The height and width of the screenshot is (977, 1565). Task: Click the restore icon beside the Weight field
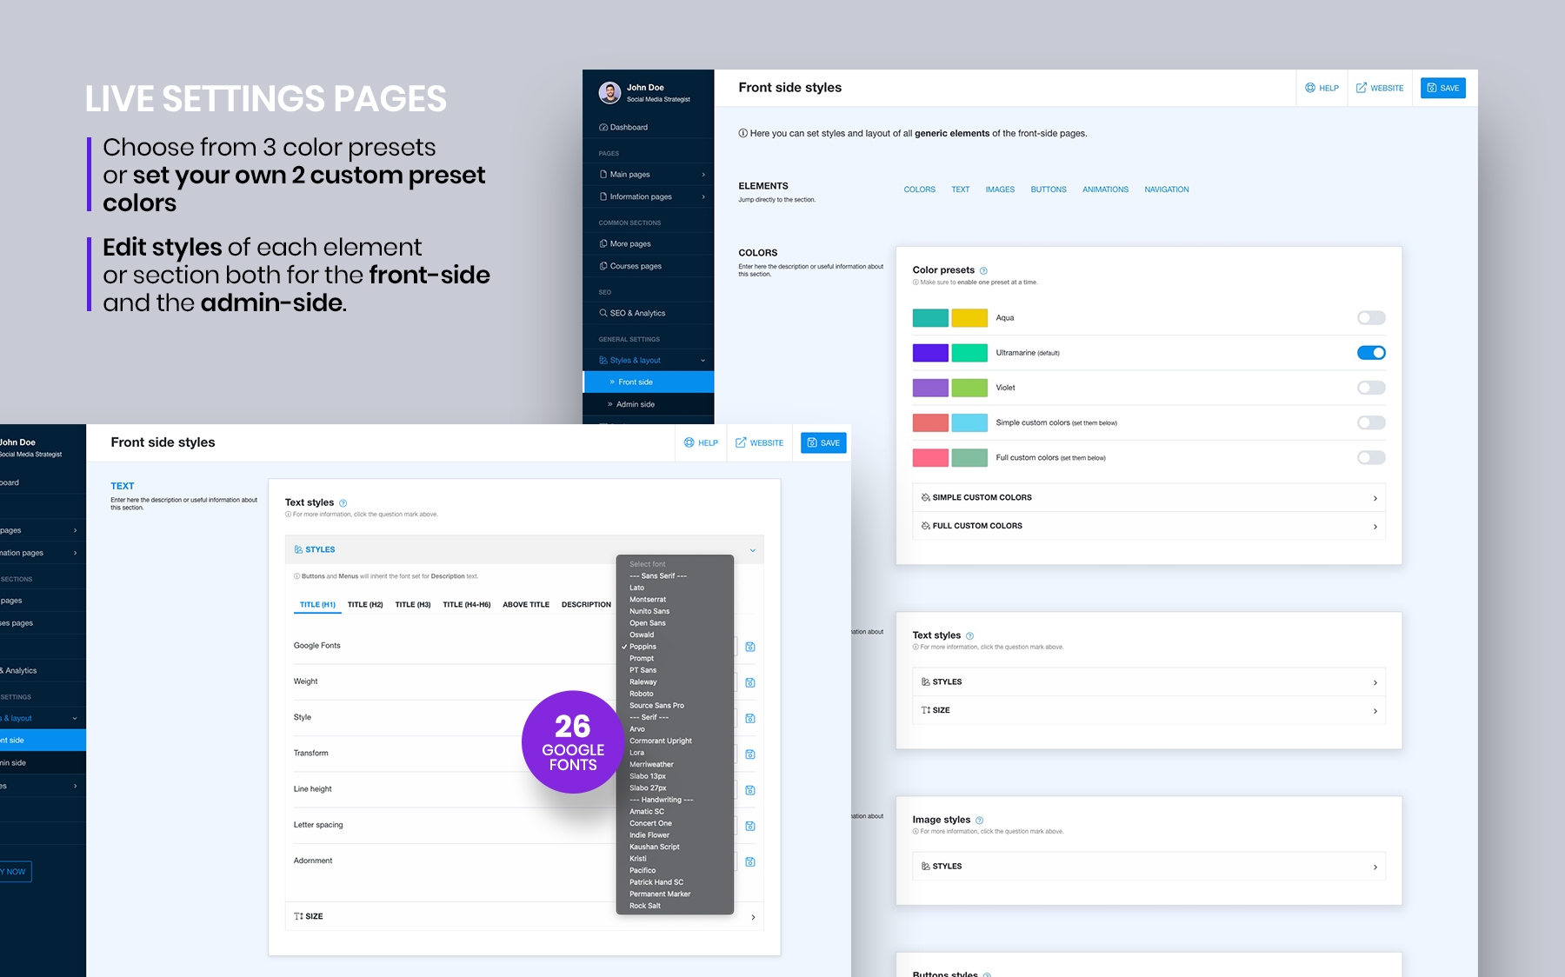pos(749,681)
